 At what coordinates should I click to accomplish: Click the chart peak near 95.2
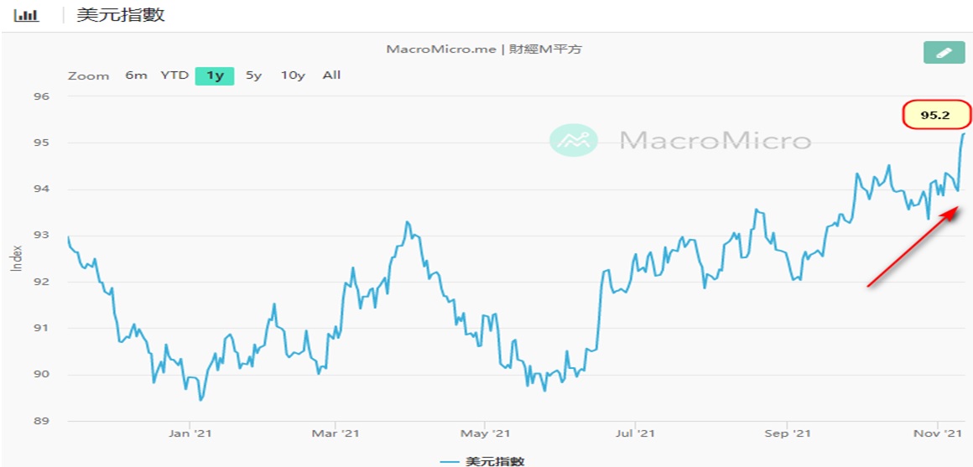coord(964,133)
